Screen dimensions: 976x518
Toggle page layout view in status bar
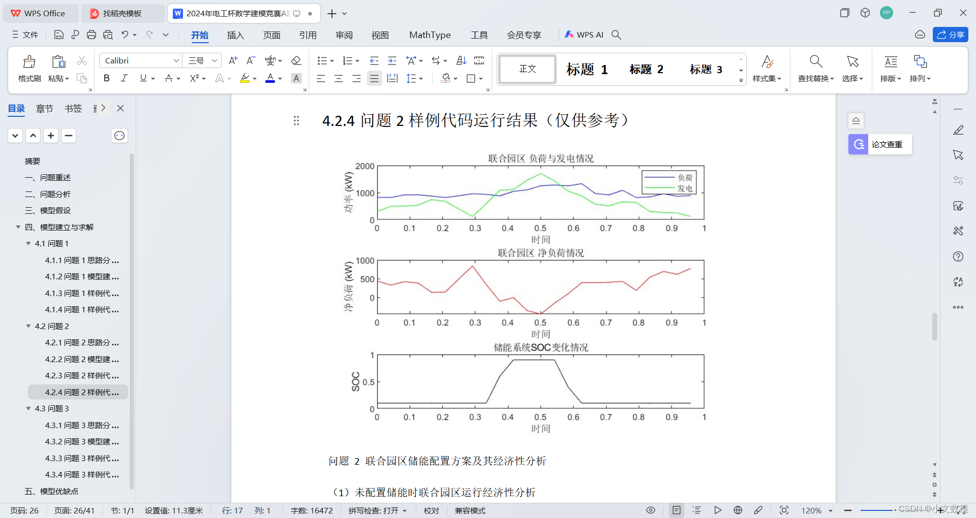pyautogui.click(x=677, y=510)
